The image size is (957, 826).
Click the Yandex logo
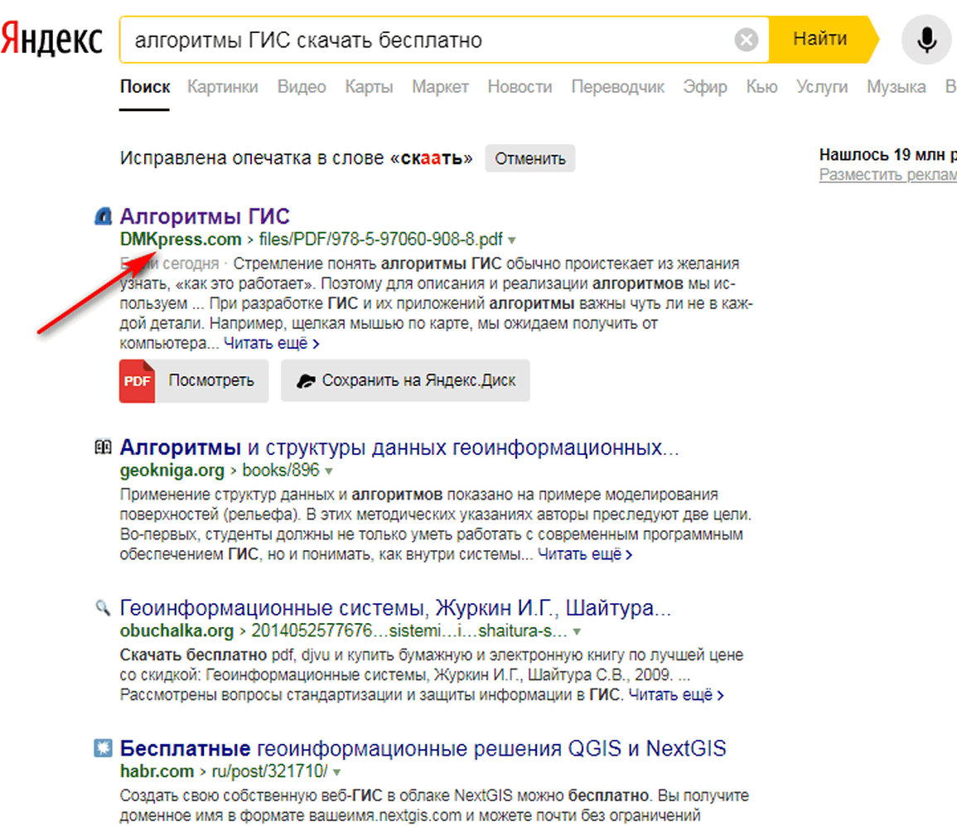point(51,39)
